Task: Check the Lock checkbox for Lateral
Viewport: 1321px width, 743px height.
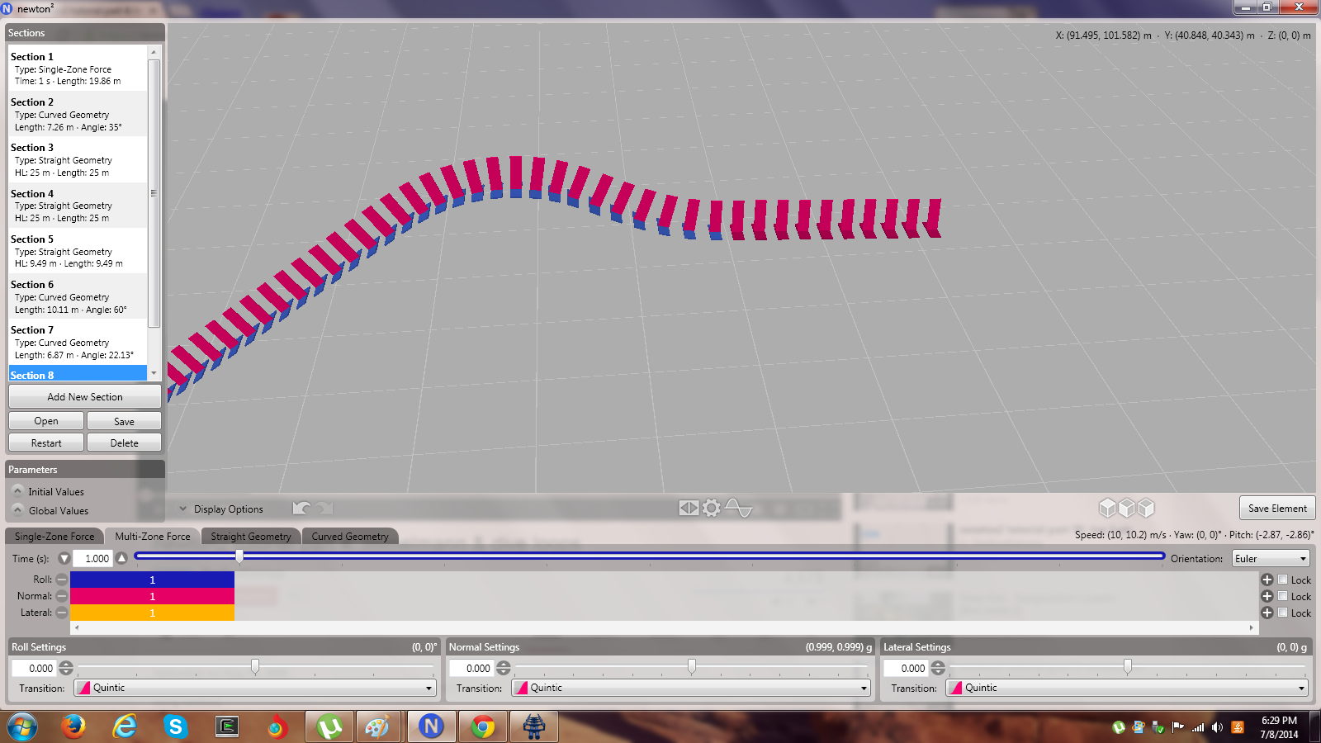Action: coord(1283,613)
